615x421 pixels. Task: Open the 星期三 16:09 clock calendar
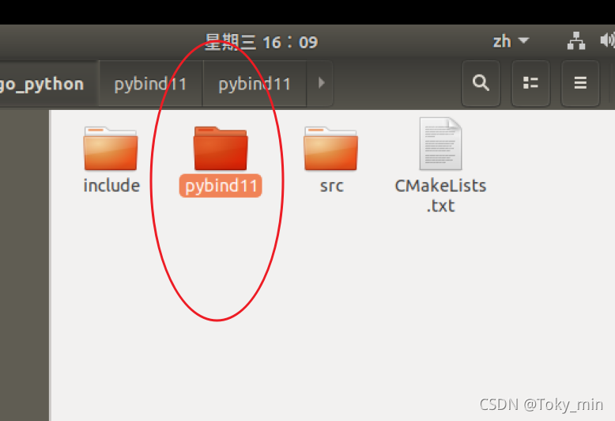click(x=261, y=42)
